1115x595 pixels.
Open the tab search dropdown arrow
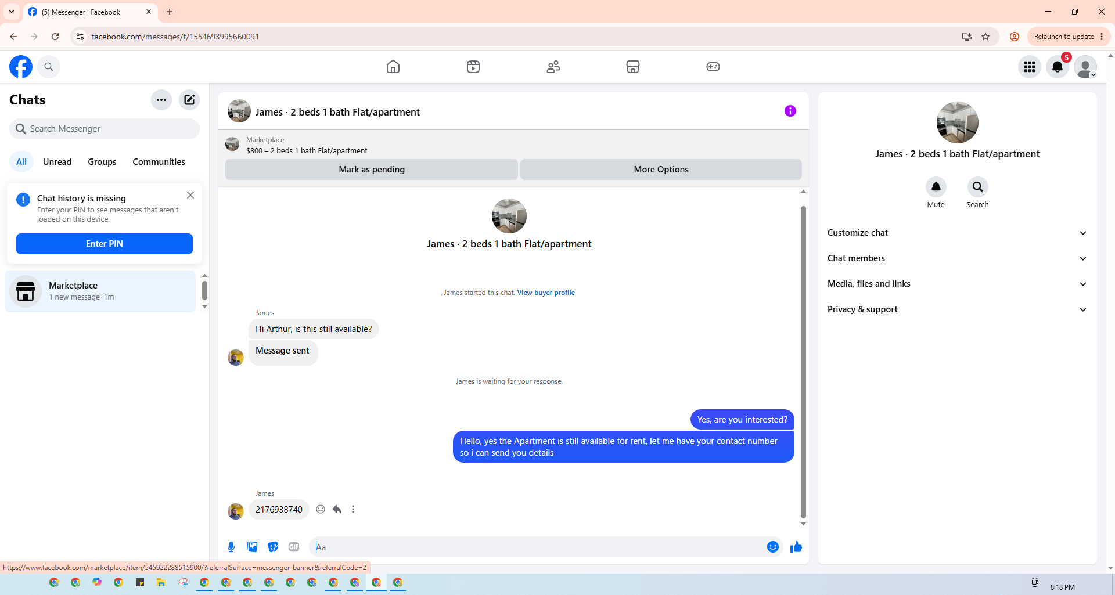point(12,12)
